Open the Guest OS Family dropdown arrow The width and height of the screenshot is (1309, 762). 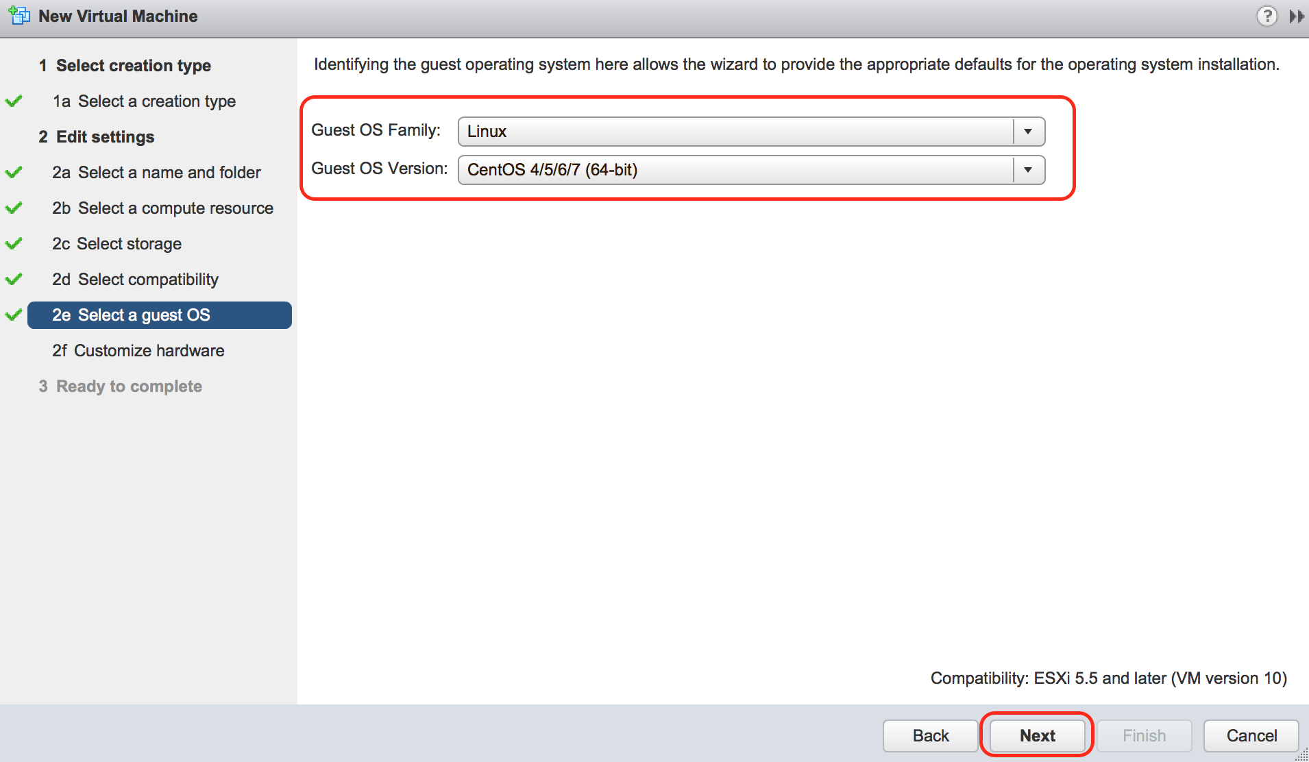(1028, 132)
